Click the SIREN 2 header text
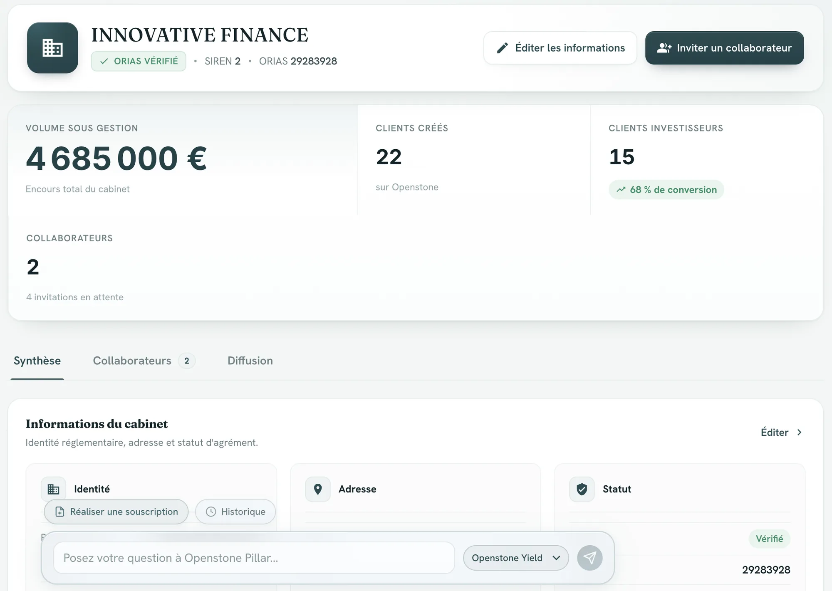The height and width of the screenshot is (591, 832). click(223, 61)
